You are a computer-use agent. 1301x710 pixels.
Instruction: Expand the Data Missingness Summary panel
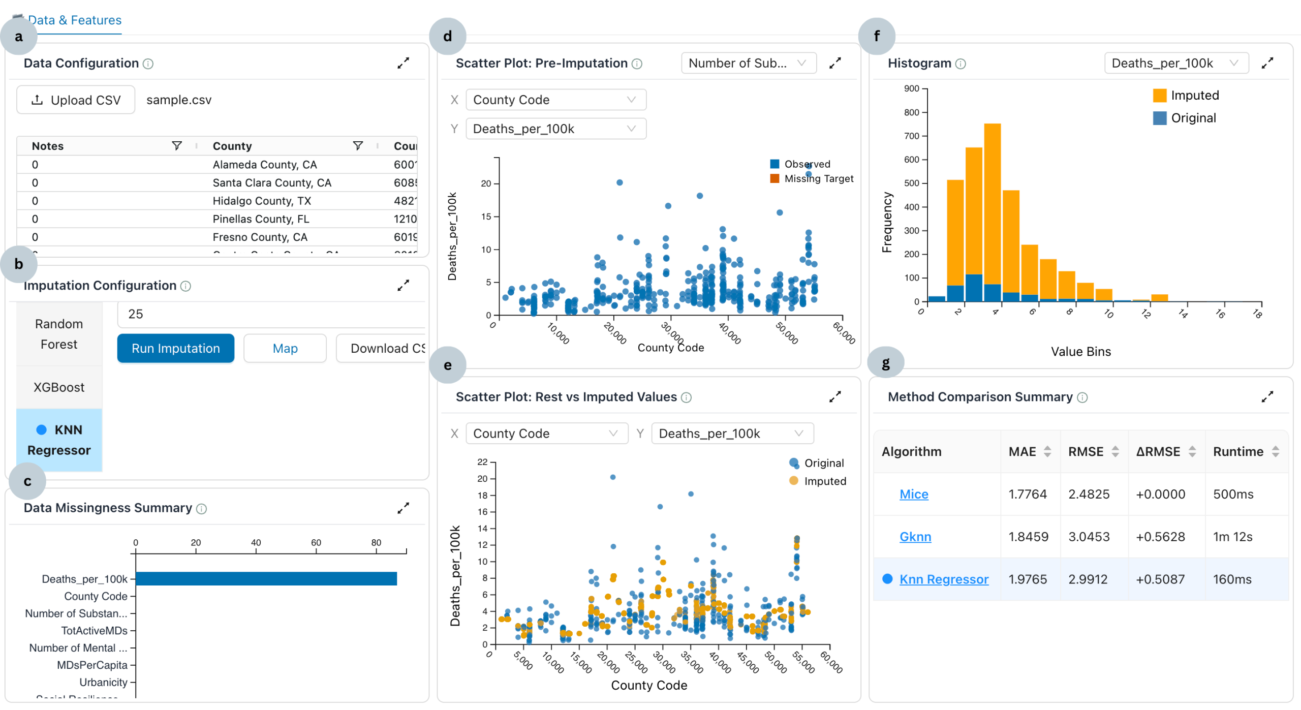[403, 508]
